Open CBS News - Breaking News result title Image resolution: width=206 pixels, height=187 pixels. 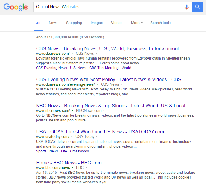pyautogui.click(x=110, y=48)
